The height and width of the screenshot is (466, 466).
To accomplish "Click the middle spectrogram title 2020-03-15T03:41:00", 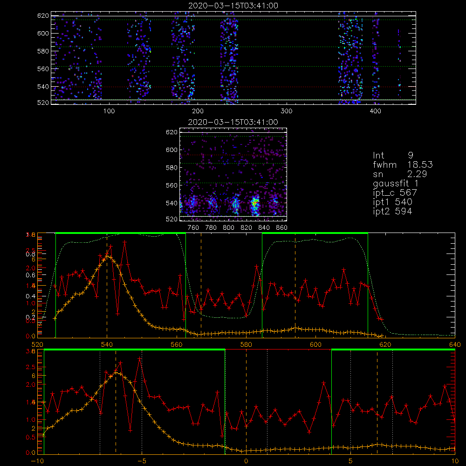I will (x=233, y=122).
